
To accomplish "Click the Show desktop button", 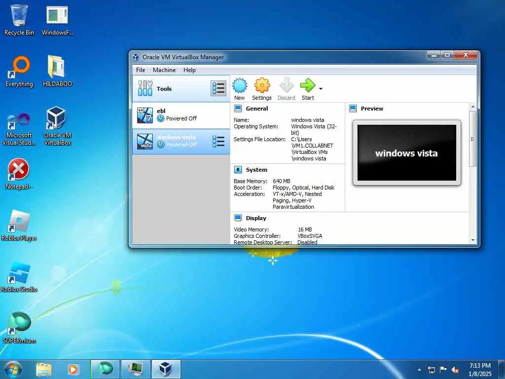I will click(x=501, y=369).
